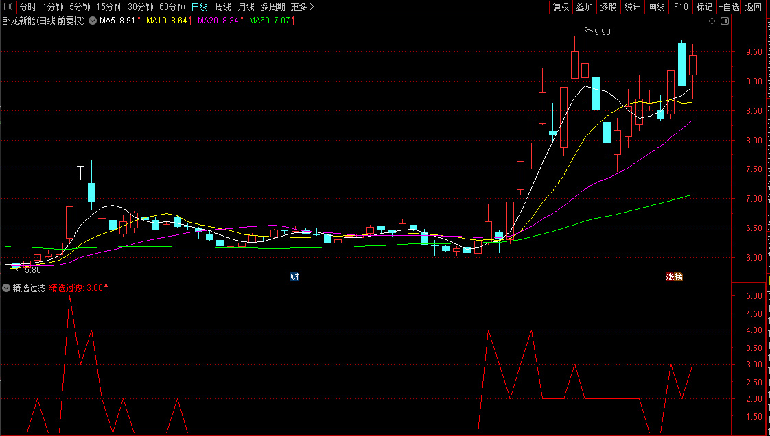Image resolution: width=770 pixels, height=436 pixels.
Task: Click the magenta MA20: 8.34 label
Action: click(x=218, y=21)
